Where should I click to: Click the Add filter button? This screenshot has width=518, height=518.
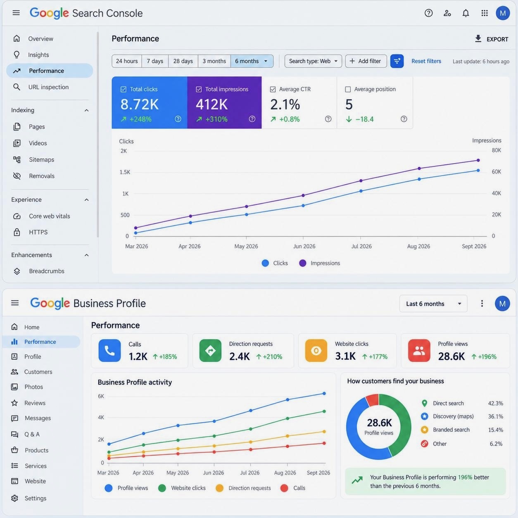click(x=366, y=61)
